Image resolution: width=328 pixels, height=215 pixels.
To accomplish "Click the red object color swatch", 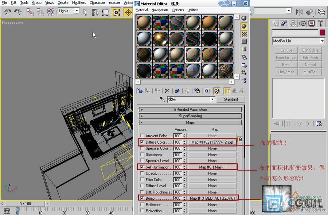I will point(322,32).
